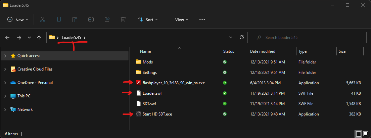The height and width of the screenshot is (138, 371).
Task: Open the Mods folder
Action: 147,62
